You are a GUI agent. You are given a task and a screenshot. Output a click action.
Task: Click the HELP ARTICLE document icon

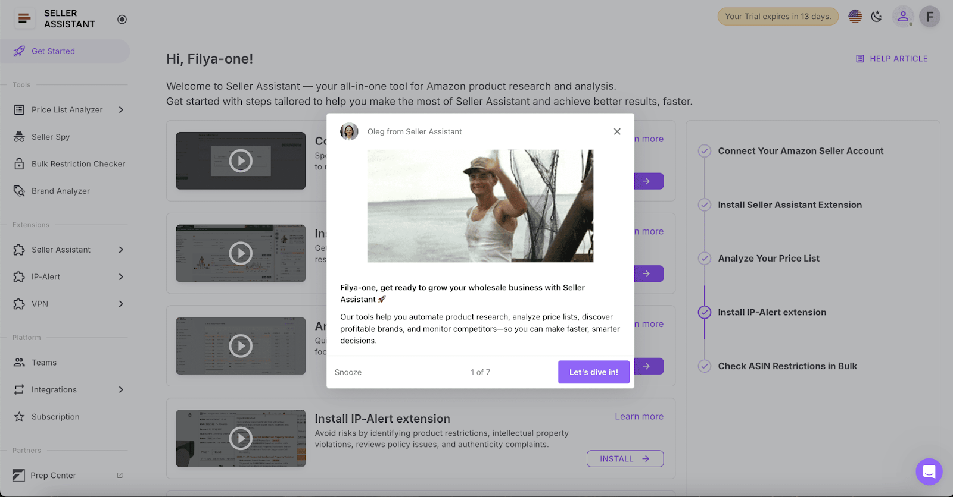coord(860,59)
